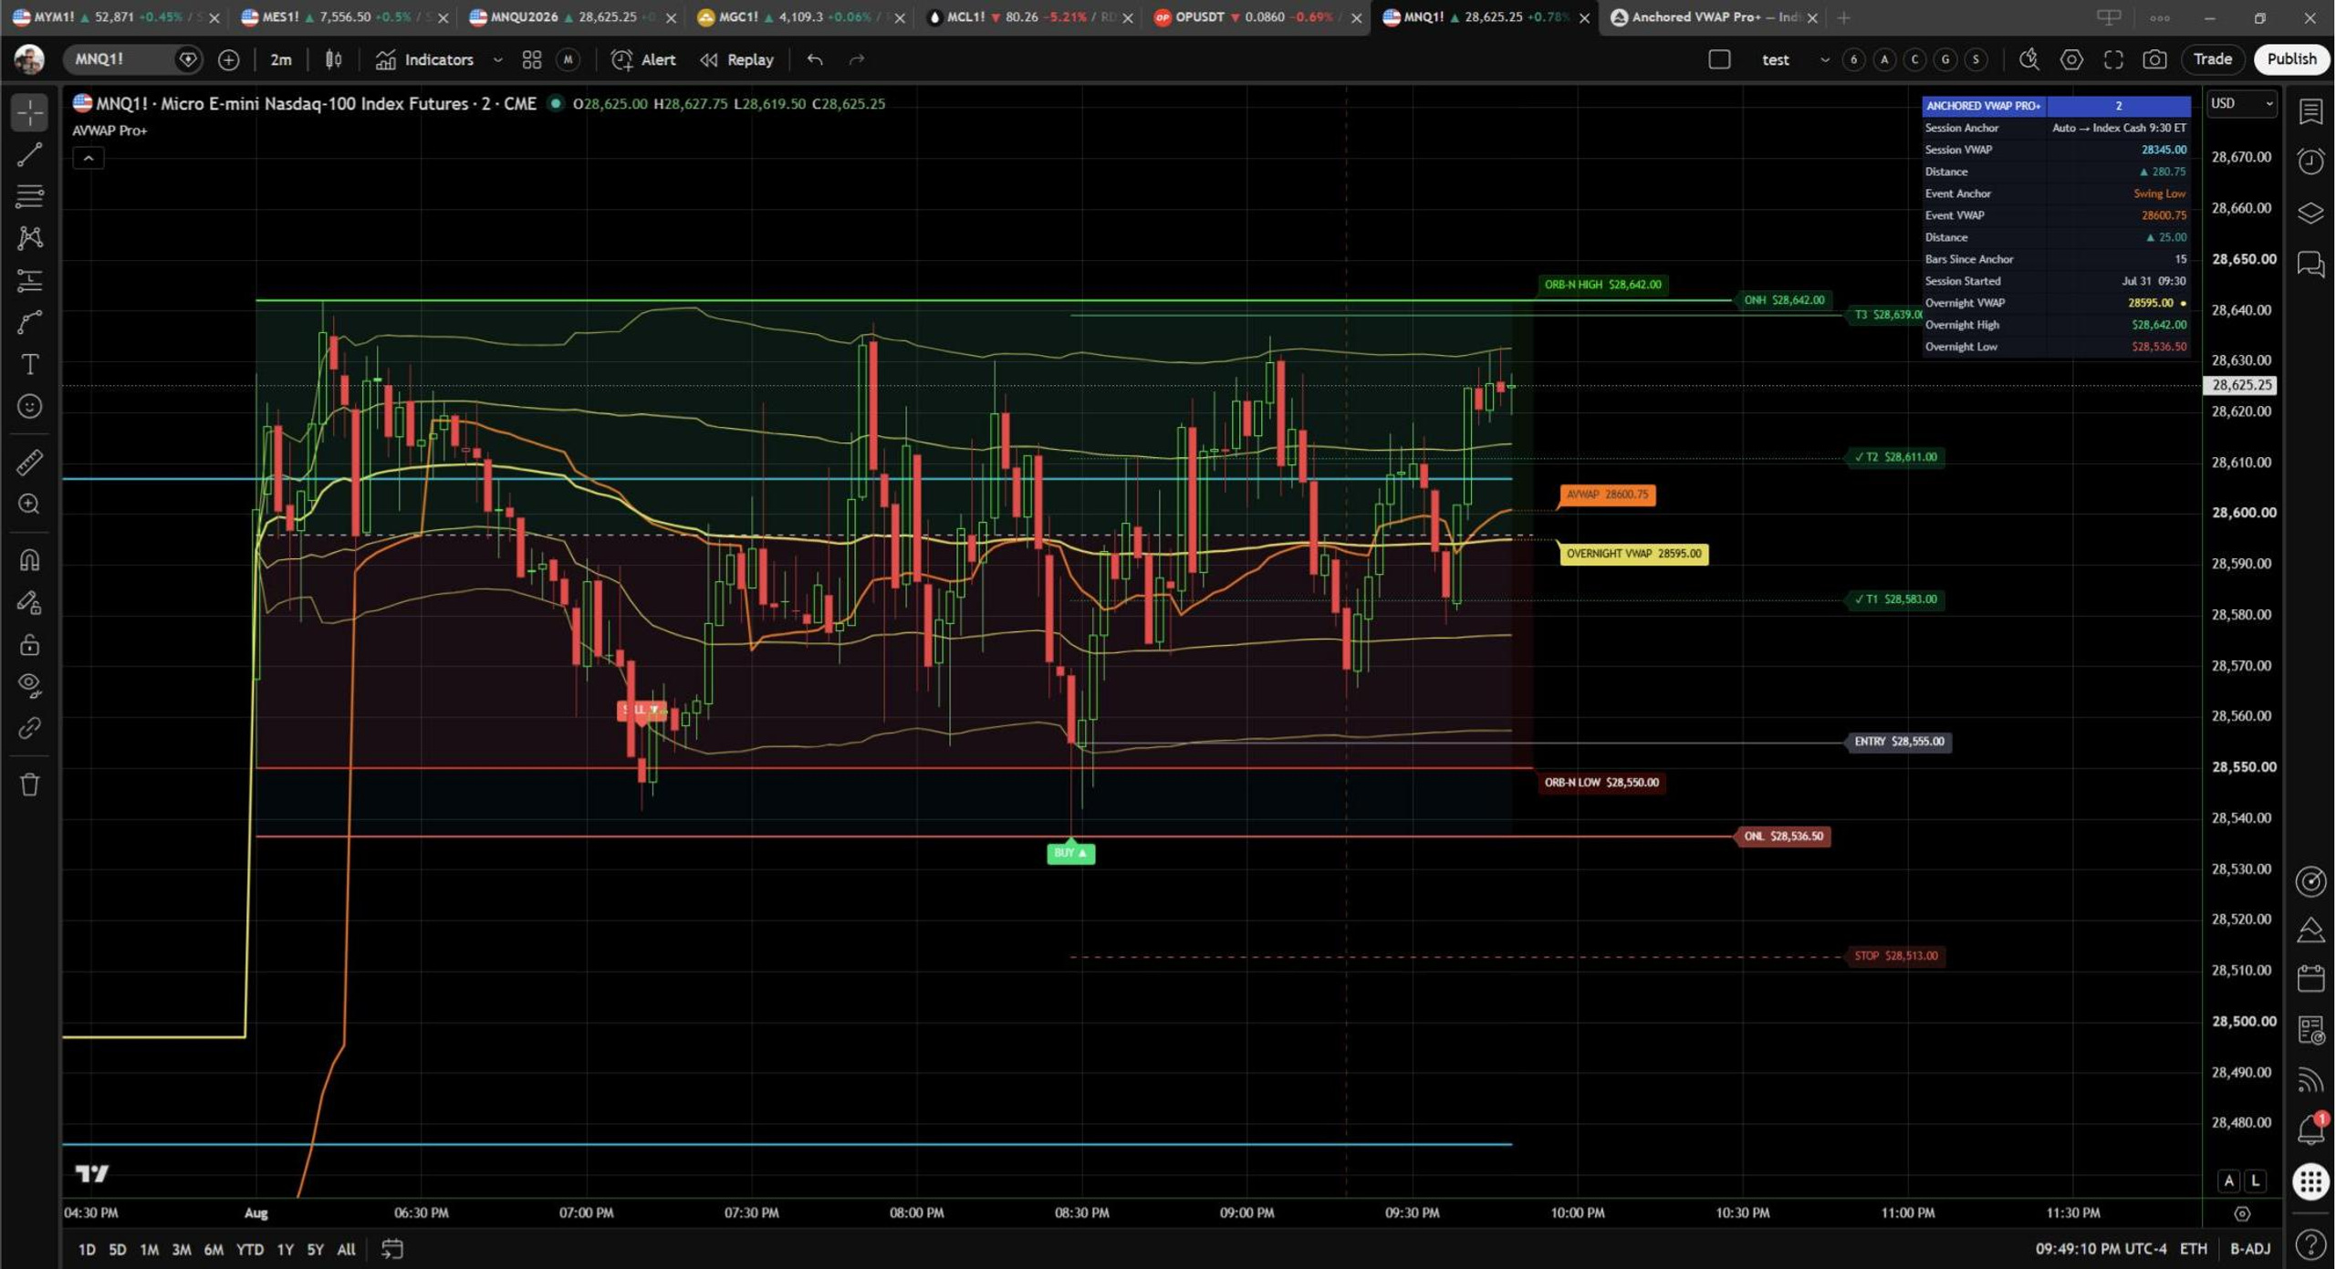Open the forecasting and measurement tools

click(29, 280)
